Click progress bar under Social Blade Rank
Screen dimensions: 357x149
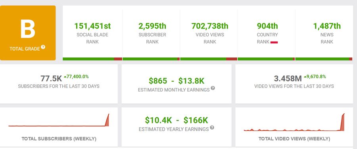(x=92, y=59)
